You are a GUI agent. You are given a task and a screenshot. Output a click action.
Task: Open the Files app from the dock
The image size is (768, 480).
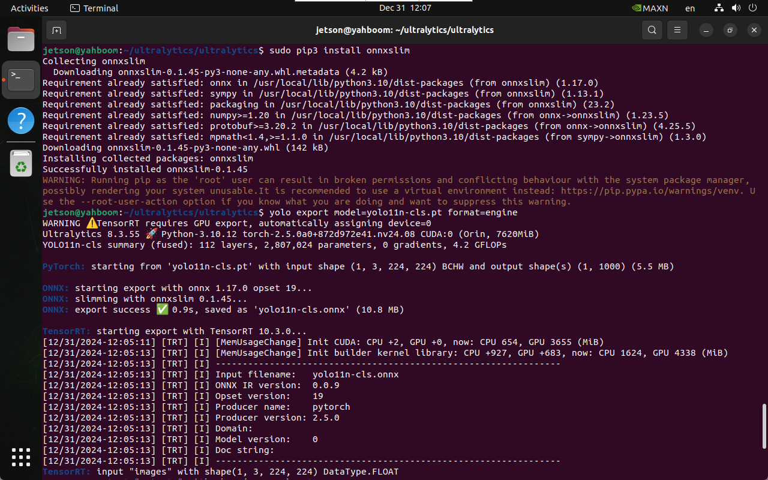click(21, 40)
